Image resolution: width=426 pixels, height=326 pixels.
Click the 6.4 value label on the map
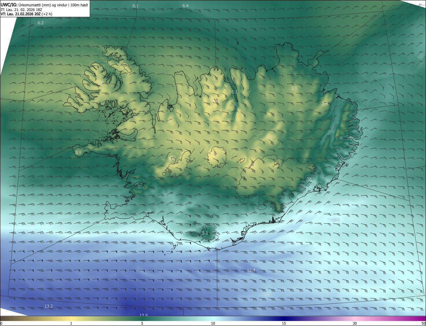[185, 6]
